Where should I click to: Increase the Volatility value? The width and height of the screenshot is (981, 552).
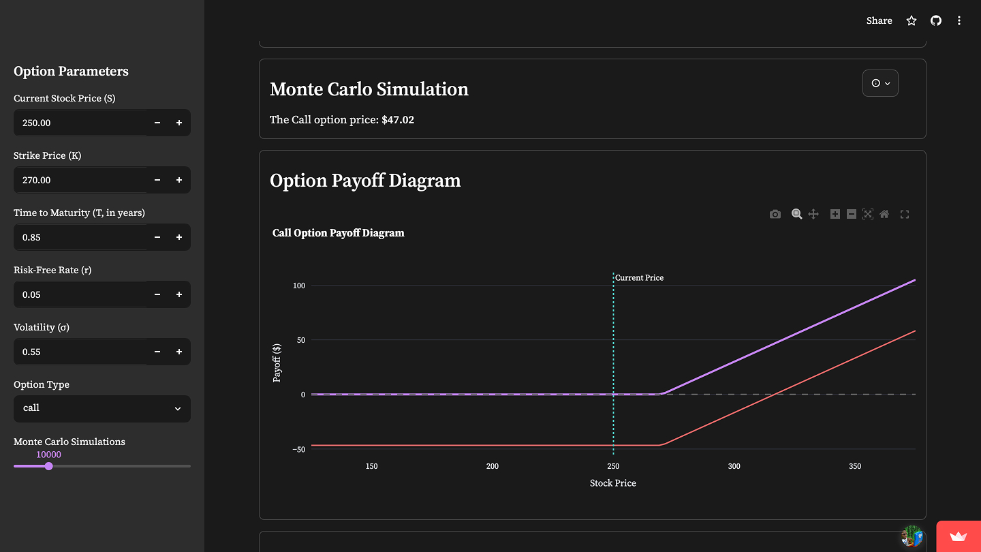coord(179,352)
